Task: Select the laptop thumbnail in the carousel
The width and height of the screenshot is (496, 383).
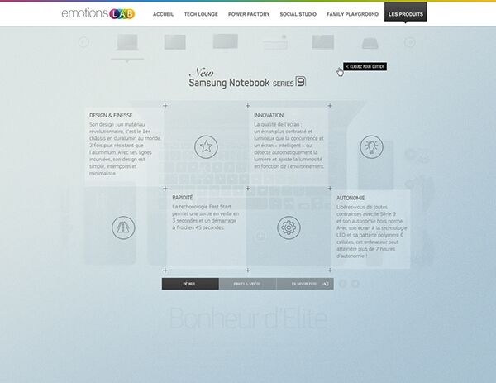Action: point(127,42)
